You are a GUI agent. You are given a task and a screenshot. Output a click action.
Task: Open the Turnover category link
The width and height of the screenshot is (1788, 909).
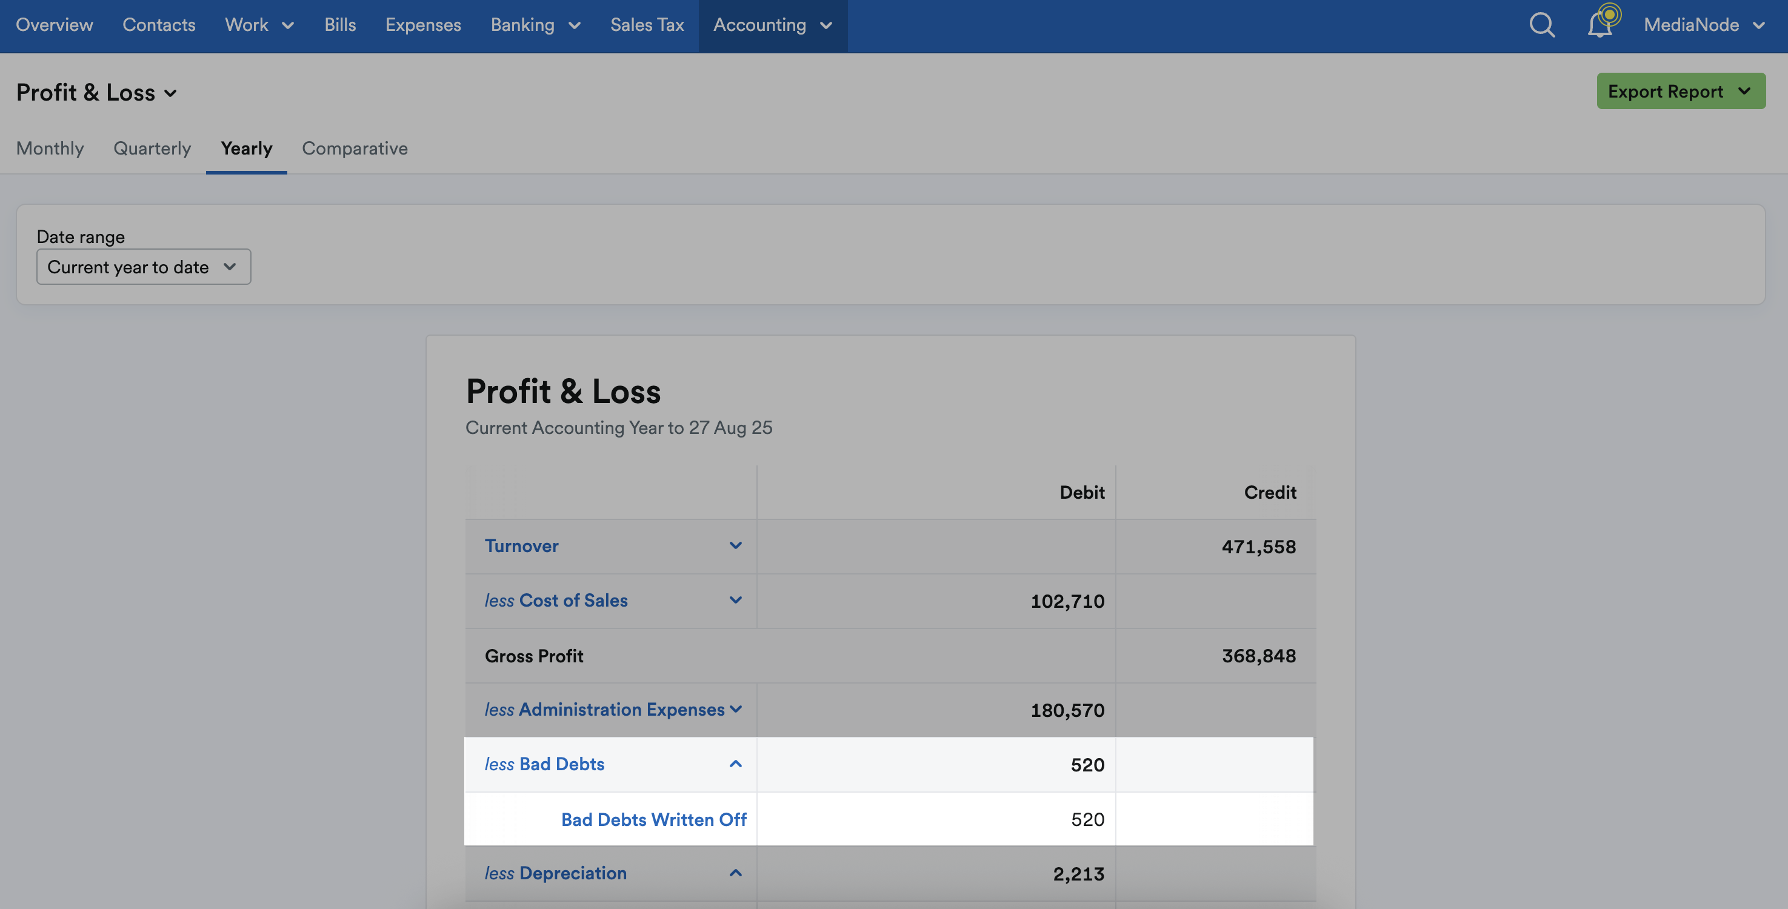(x=521, y=546)
